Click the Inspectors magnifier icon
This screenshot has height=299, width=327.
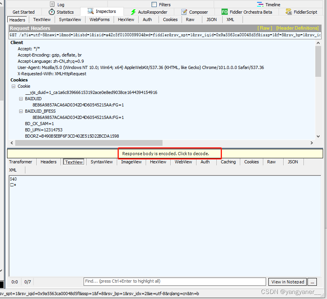(91, 11)
